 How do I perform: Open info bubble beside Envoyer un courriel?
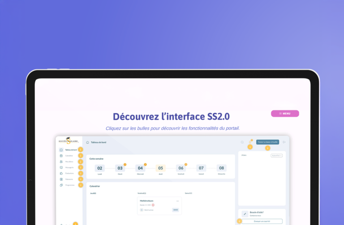point(239,221)
